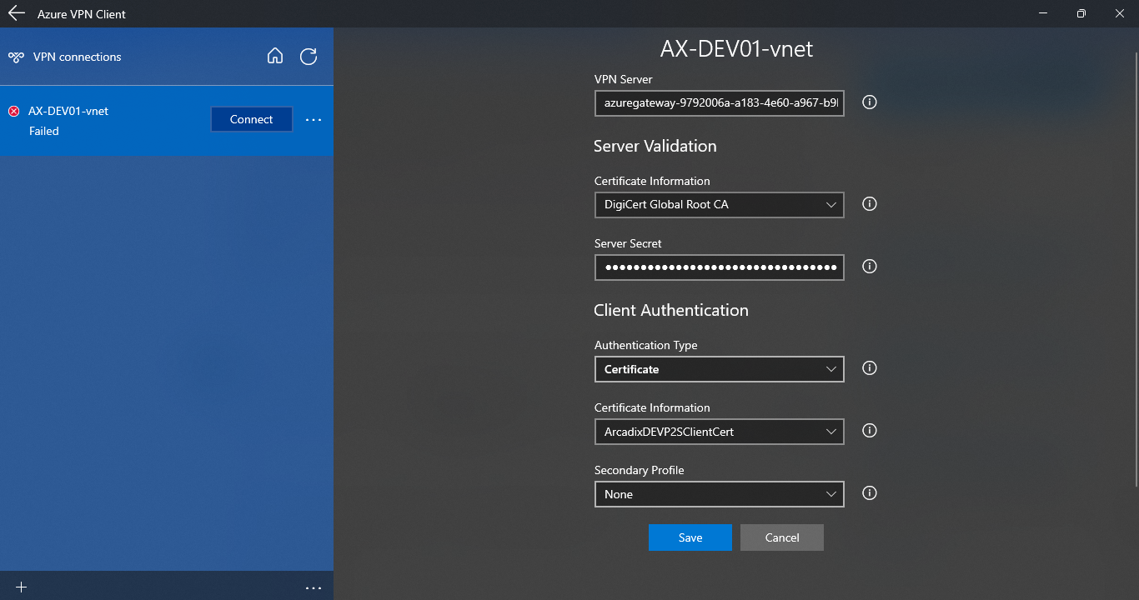
Task: Open the ellipsis menu next to Connect
Action: pos(313,119)
